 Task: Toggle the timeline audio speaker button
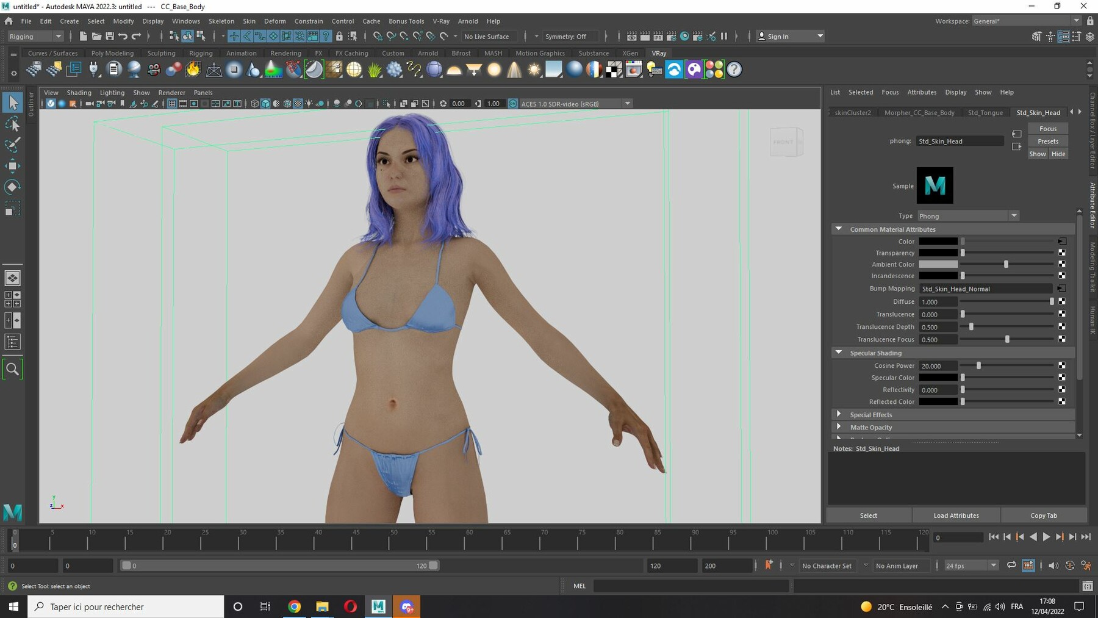pos(1053,566)
